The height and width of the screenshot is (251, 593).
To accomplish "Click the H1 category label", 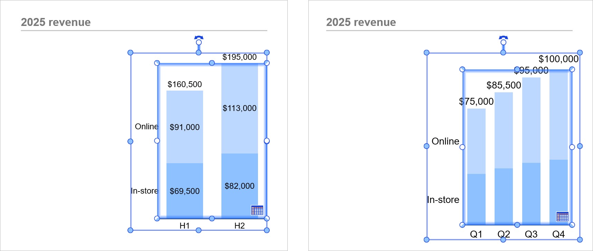I will tap(184, 226).
